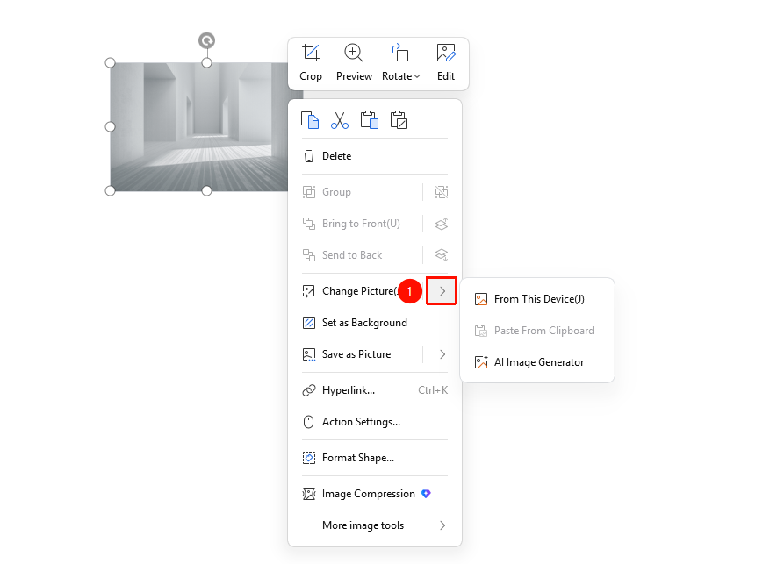The width and height of the screenshot is (777, 564).
Task: Click the Ungroup icon beside Group
Action: tap(442, 192)
